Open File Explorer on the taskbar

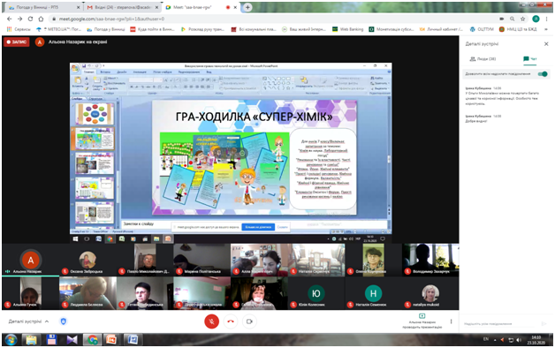click(31, 339)
